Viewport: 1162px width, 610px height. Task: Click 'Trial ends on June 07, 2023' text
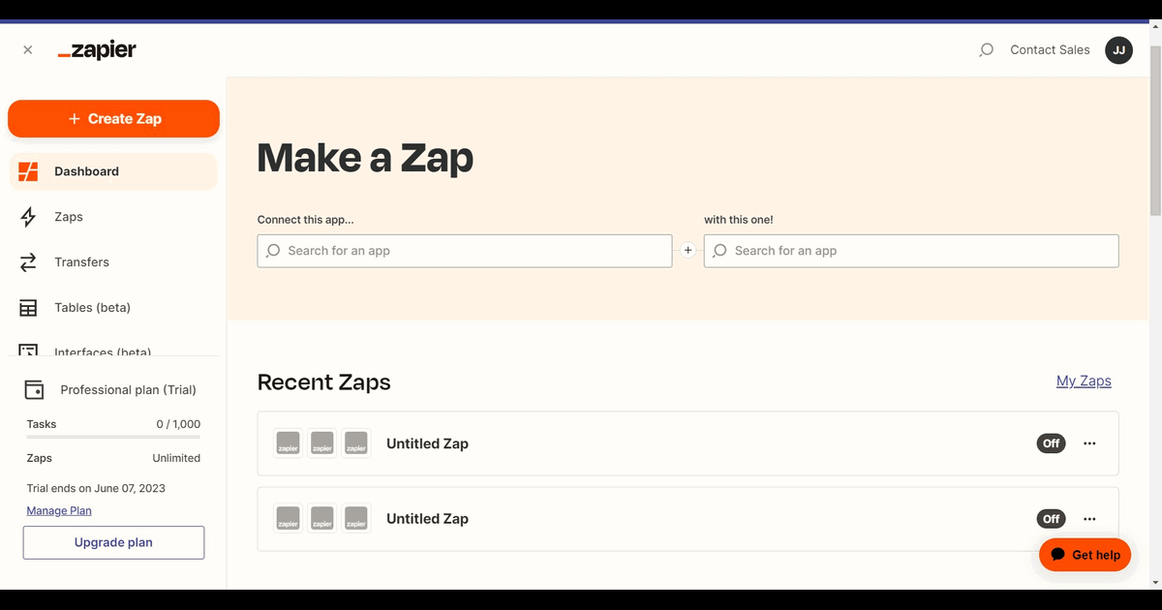click(x=96, y=488)
